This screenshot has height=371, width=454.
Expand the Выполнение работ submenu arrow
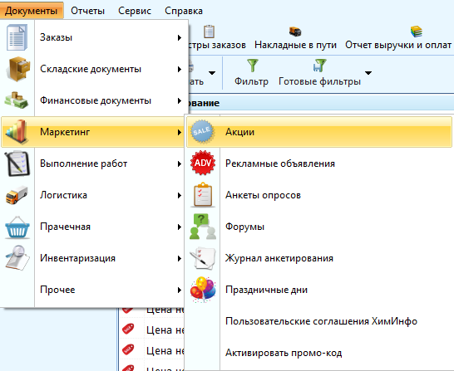coord(180,164)
